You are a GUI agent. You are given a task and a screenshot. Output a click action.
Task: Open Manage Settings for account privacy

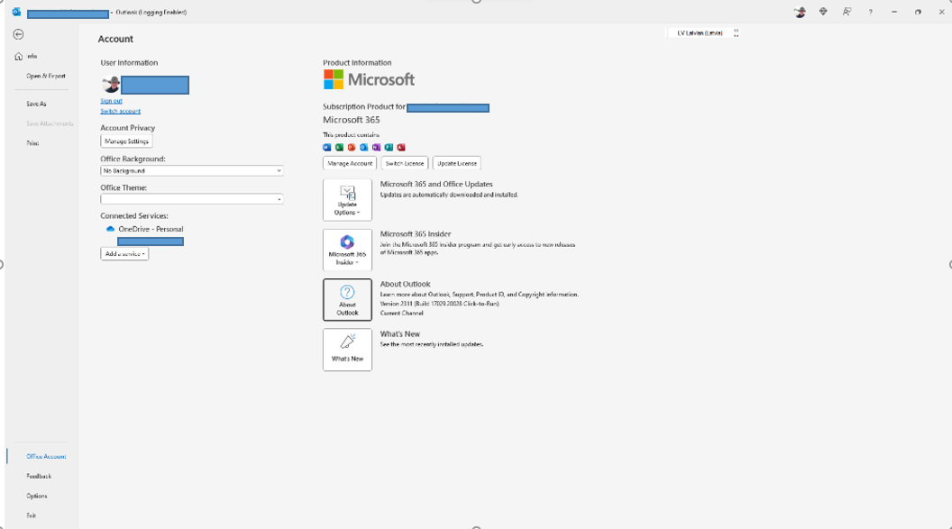point(126,141)
